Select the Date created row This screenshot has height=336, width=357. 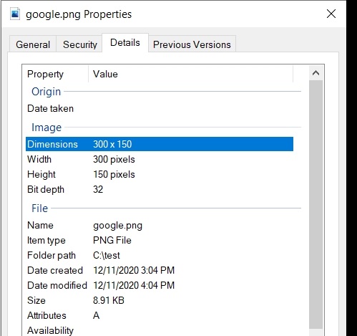tap(160, 270)
